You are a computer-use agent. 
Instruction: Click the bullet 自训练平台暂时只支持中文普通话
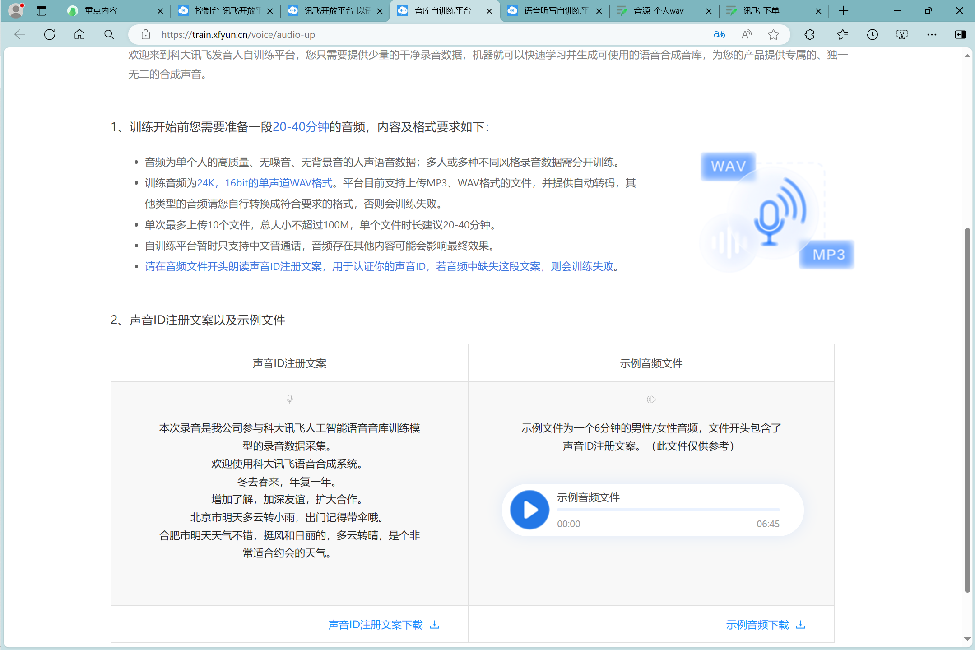(322, 246)
